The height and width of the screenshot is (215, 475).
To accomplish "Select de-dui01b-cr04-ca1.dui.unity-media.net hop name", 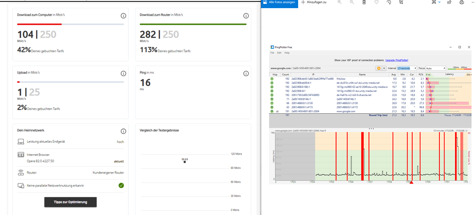I will tap(358, 83).
